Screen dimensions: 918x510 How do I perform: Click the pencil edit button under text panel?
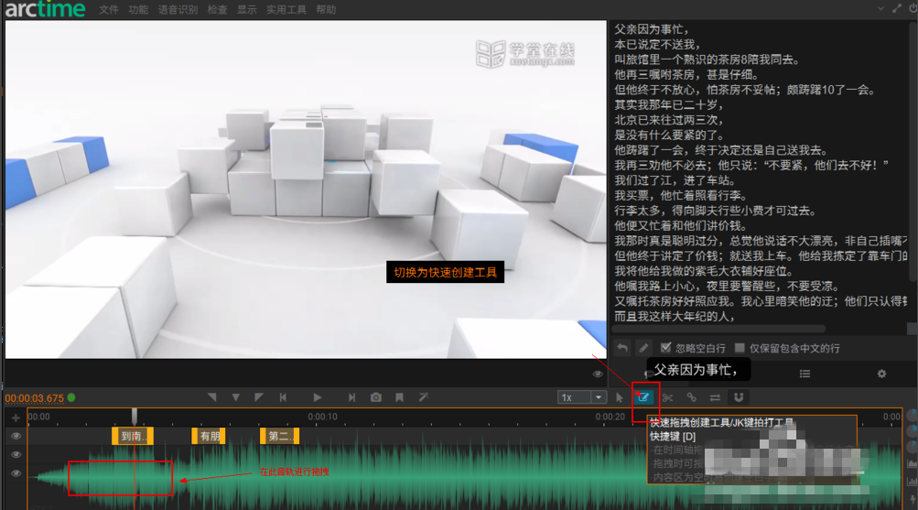643,348
